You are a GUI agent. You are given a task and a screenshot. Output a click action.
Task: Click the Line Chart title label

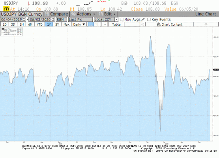click(x=206, y=14)
